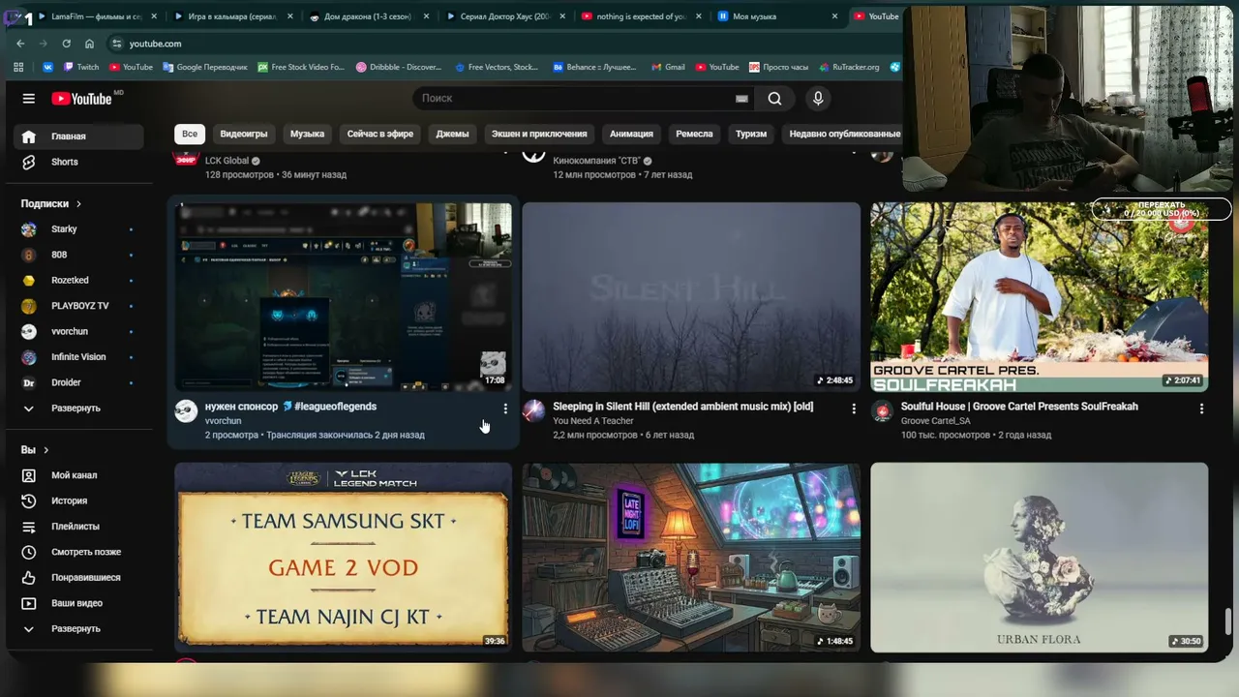Open LCK Global channel link
Screen dimensions: 1239x697
coord(227,161)
